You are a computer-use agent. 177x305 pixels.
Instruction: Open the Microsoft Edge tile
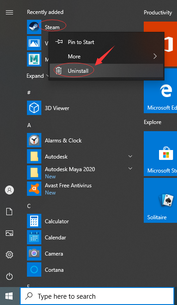point(160,91)
